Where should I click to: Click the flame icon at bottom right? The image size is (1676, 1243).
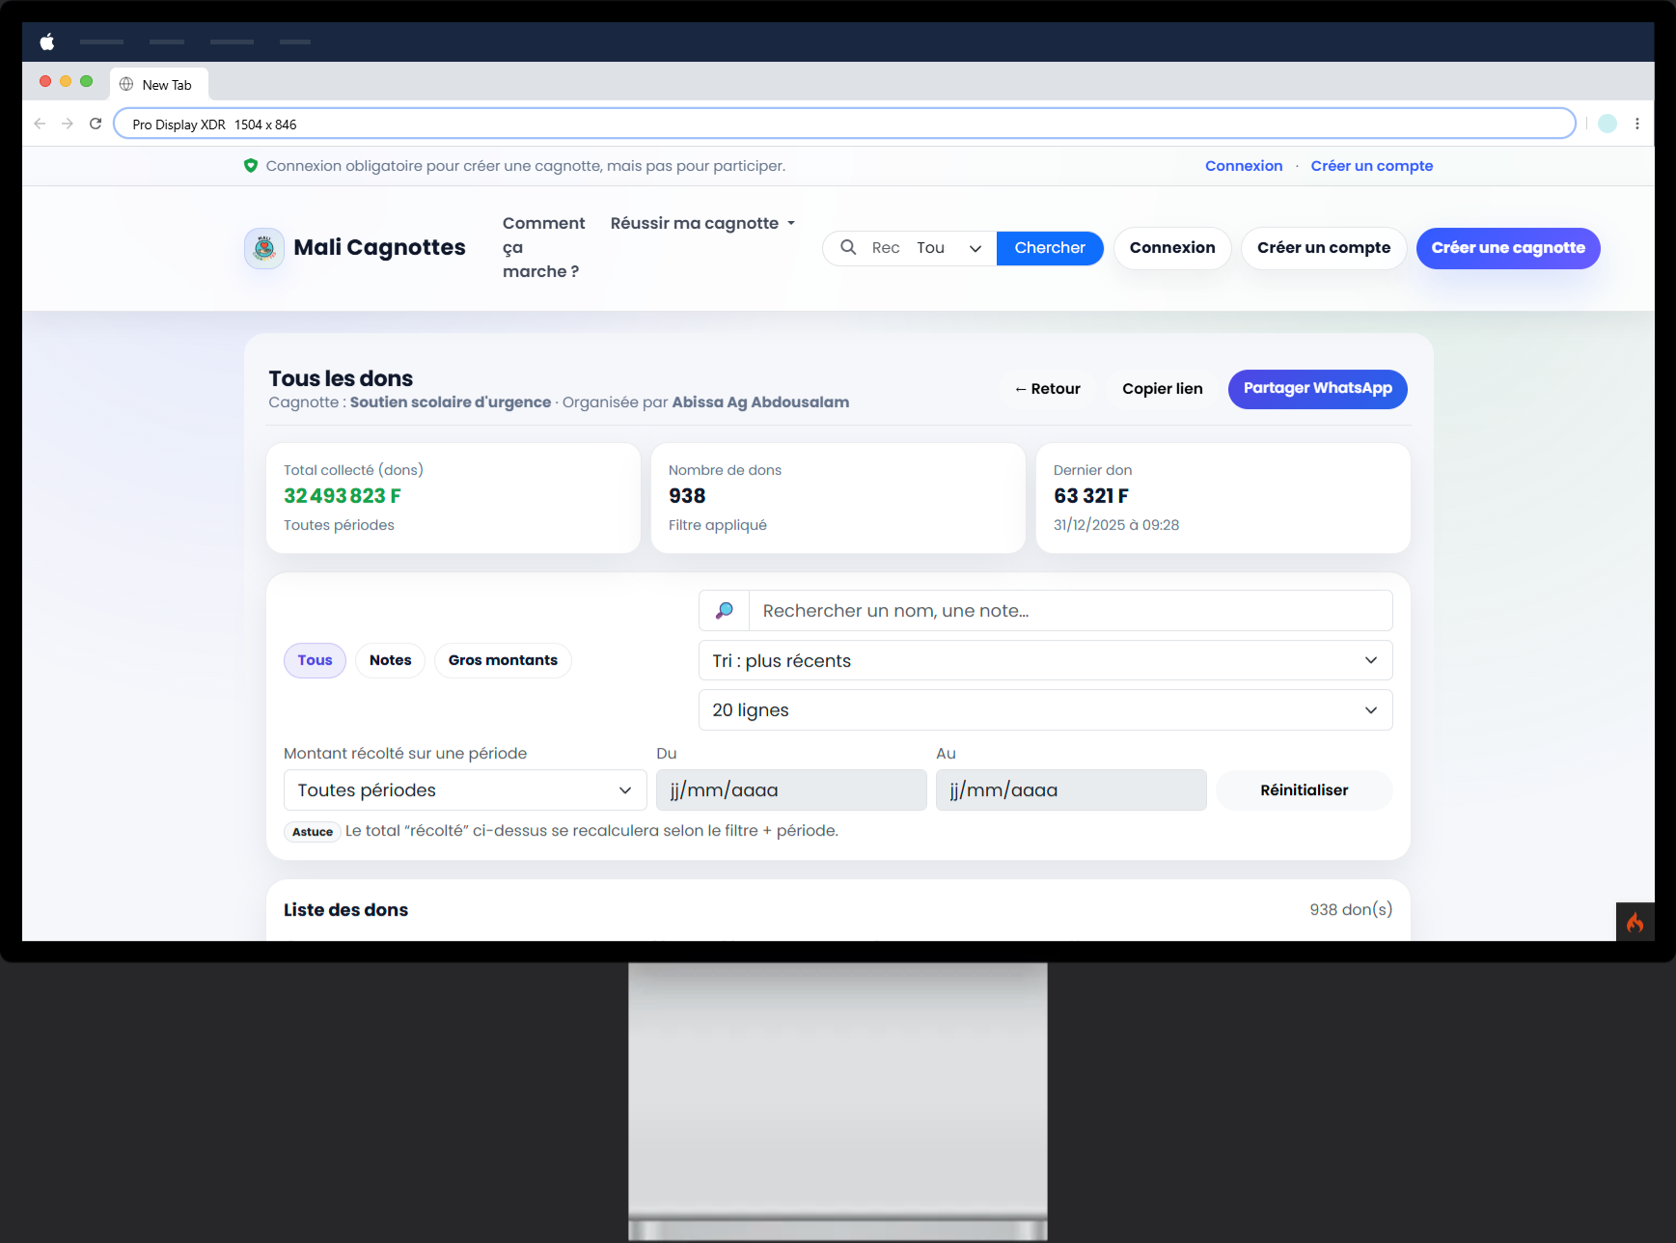[1635, 923]
